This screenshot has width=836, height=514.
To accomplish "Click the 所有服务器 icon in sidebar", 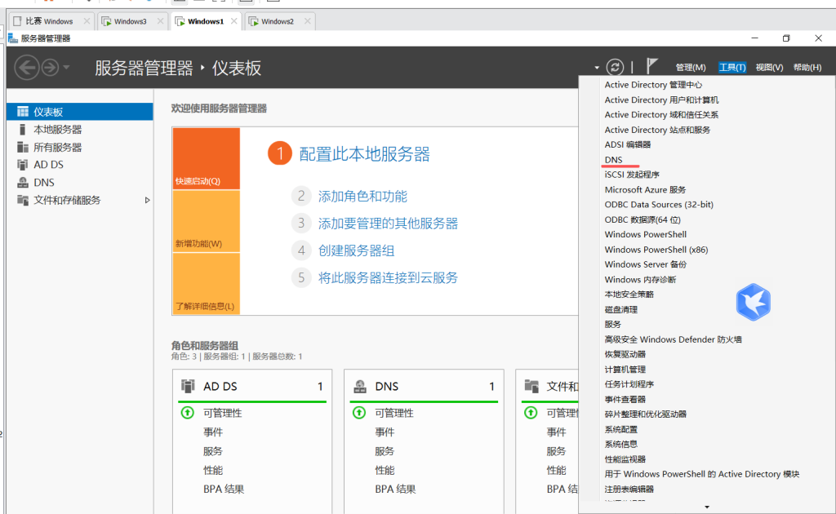I will (x=23, y=148).
